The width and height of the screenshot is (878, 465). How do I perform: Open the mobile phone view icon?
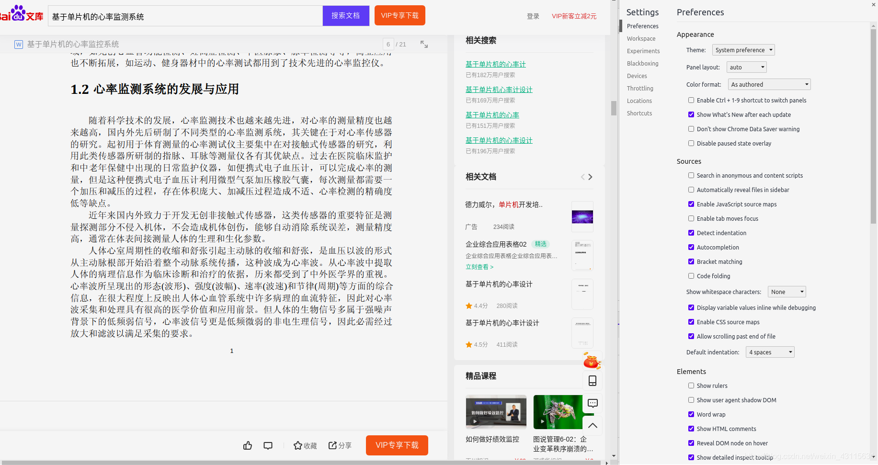point(593,381)
